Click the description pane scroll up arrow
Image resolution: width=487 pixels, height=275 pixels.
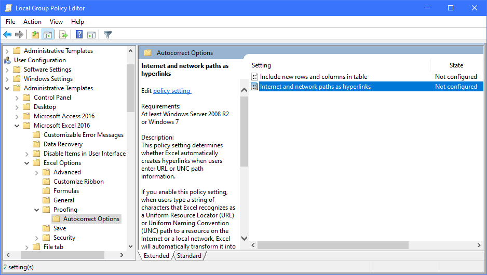tap(244, 90)
